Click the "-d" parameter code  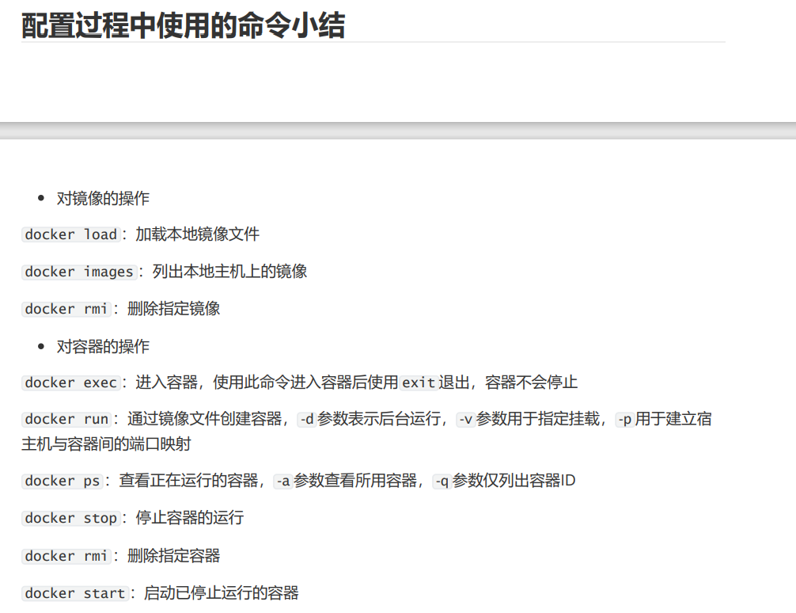pos(307,419)
